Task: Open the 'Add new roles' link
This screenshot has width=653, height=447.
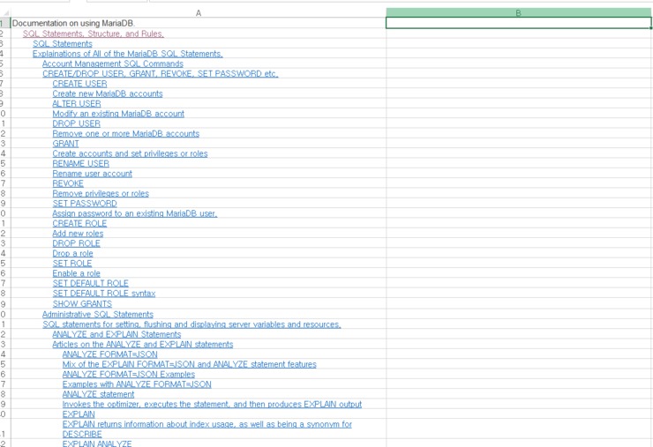Action: tap(78, 234)
